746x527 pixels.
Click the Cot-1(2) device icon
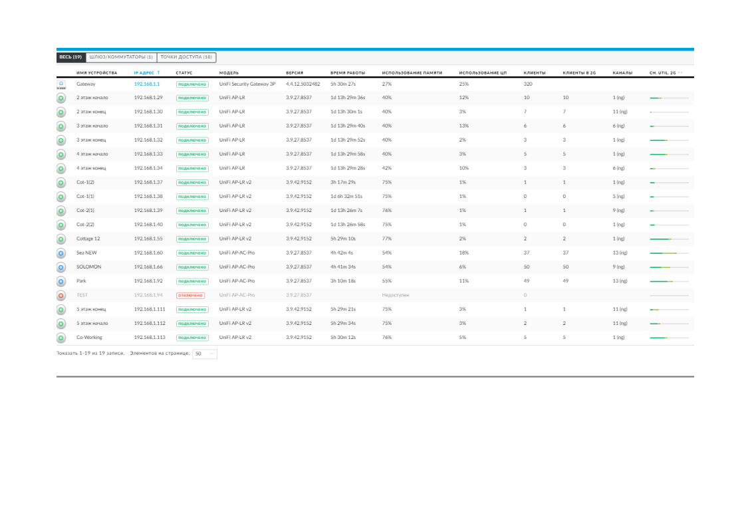pos(61,183)
